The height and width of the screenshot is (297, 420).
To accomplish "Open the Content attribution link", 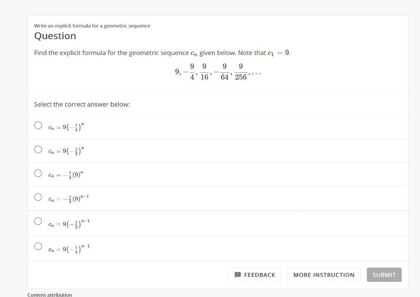I will (50, 294).
